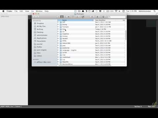
Task: Expand the Diff folder disclosure triangle
Action: [58, 22]
